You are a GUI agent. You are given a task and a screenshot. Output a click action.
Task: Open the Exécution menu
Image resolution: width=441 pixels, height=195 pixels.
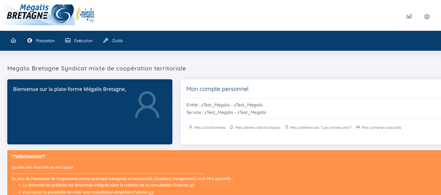(83, 41)
